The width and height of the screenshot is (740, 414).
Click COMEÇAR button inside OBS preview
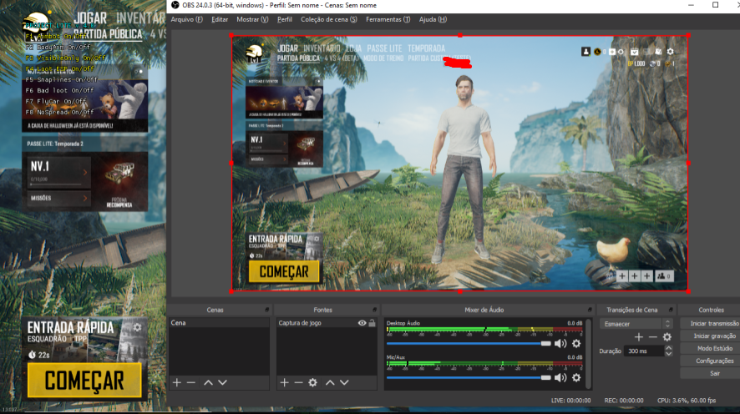point(284,271)
